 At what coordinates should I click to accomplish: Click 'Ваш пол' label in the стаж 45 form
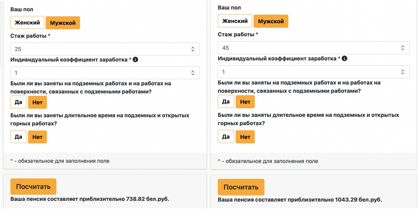coord(229,7)
